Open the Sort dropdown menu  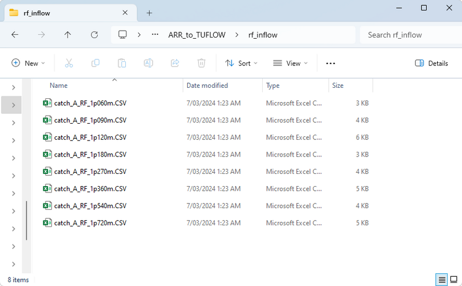pyautogui.click(x=241, y=63)
